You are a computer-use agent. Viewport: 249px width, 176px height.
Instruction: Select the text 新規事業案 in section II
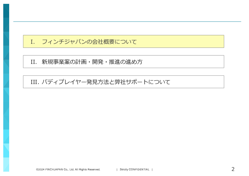pos(55,62)
